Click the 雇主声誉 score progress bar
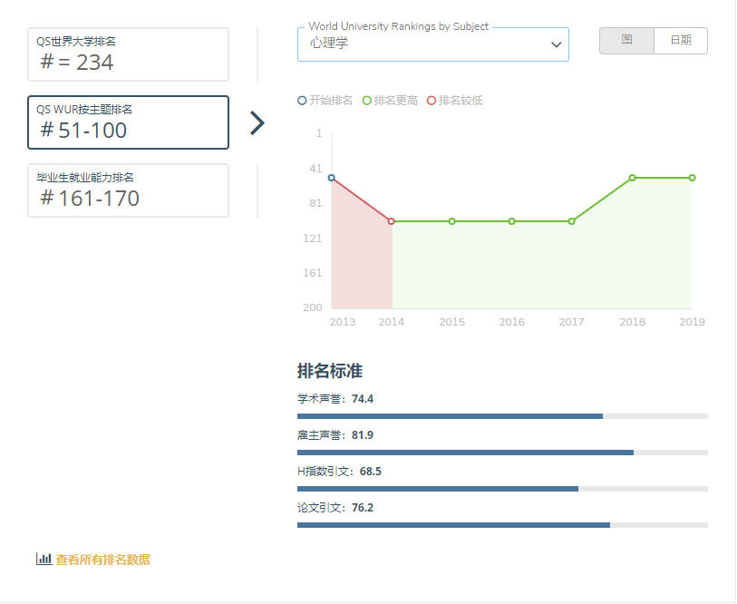The height and width of the screenshot is (604, 737). [502, 453]
